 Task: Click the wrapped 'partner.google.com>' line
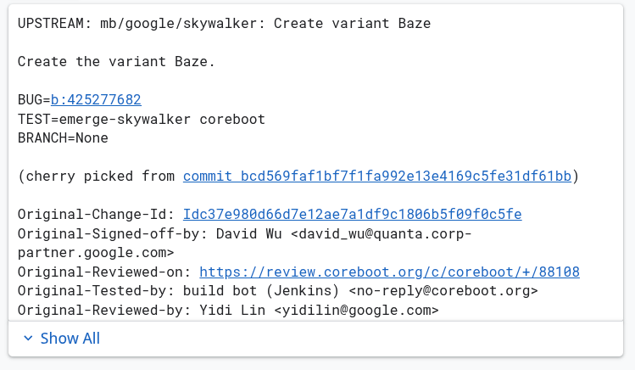96,253
